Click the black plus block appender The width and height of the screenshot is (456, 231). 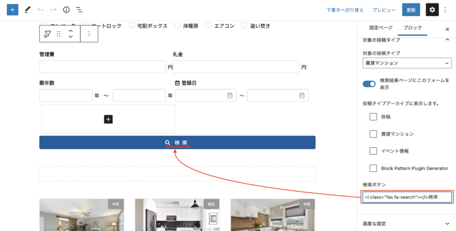coord(108,119)
